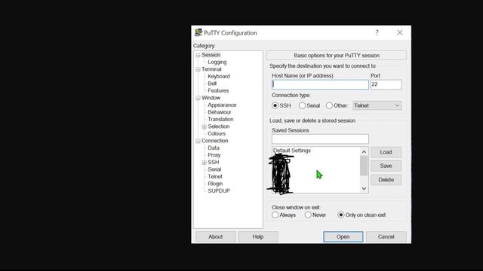Image resolution: width=483 pixels, height=271 pixels.
Task: Click the About button
Action: pyautogui.click(x=216, y=237)
